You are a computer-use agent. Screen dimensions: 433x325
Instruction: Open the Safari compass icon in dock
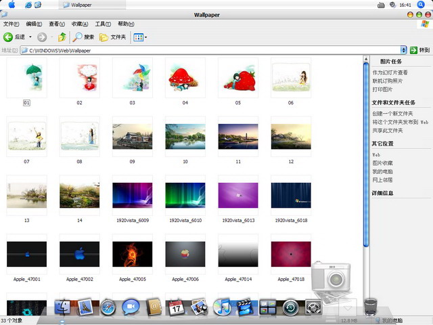pyautogui.click(x=108, y=307)
